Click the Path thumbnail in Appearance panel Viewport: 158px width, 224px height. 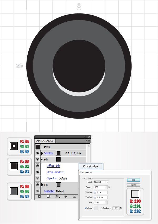point(38,147)
